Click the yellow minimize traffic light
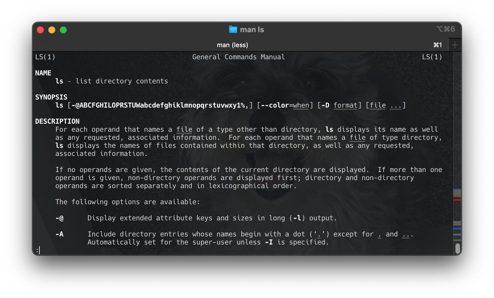494x298 pixels. [x=52, y=30]
